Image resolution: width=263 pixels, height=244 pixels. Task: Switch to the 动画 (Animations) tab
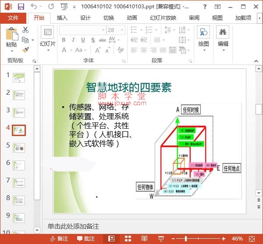coord(132,18)
